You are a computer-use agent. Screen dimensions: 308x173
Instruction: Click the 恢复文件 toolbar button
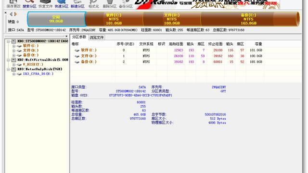coord(45,4)
